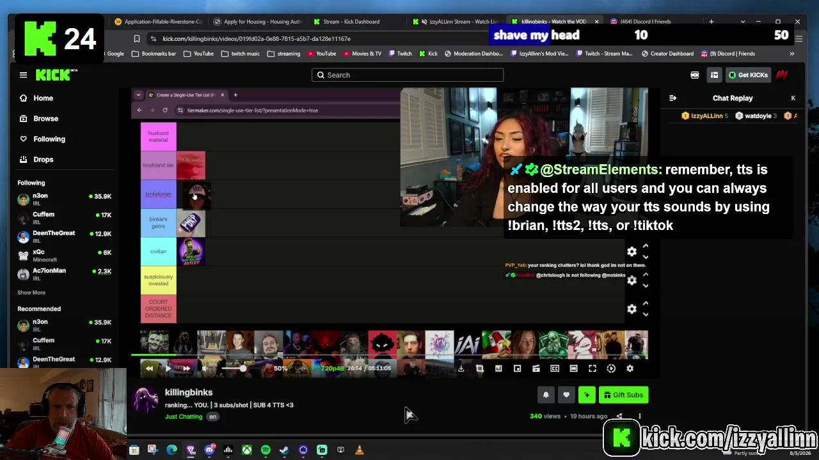Follow killingbinks with the heart button
Screen dimensions: 819x460
(566, 395)
